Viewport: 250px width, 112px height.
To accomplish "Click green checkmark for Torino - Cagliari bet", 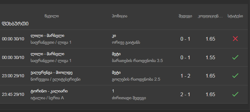I will pos(235,94).
